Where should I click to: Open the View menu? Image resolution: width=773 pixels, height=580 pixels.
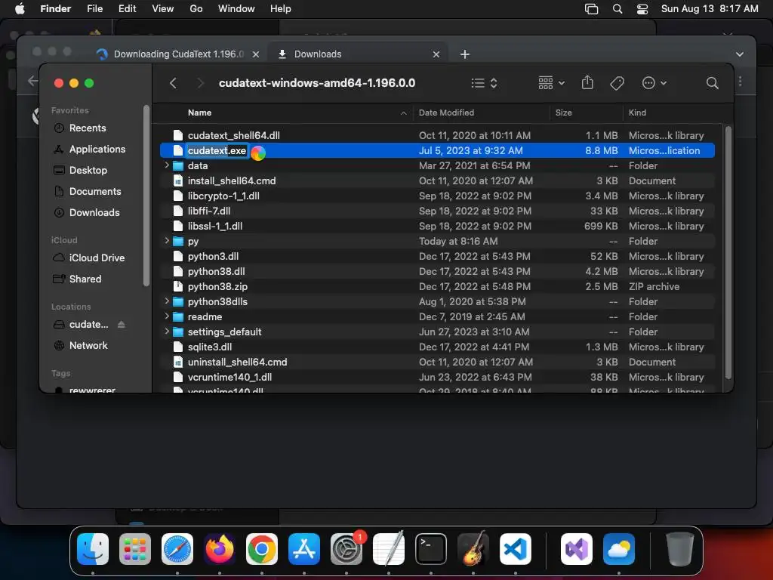(x=163, y=9)
